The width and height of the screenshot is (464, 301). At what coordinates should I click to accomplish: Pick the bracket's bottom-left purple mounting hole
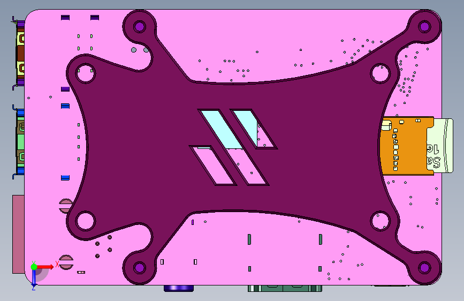tap(139, 268)
